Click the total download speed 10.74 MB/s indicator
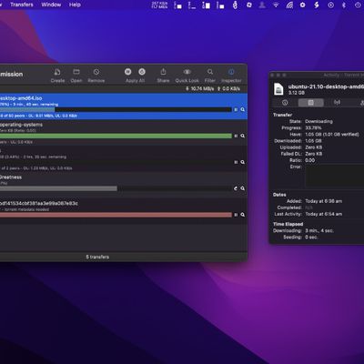Viewport: 364px width, 364px height. (199, 88)
